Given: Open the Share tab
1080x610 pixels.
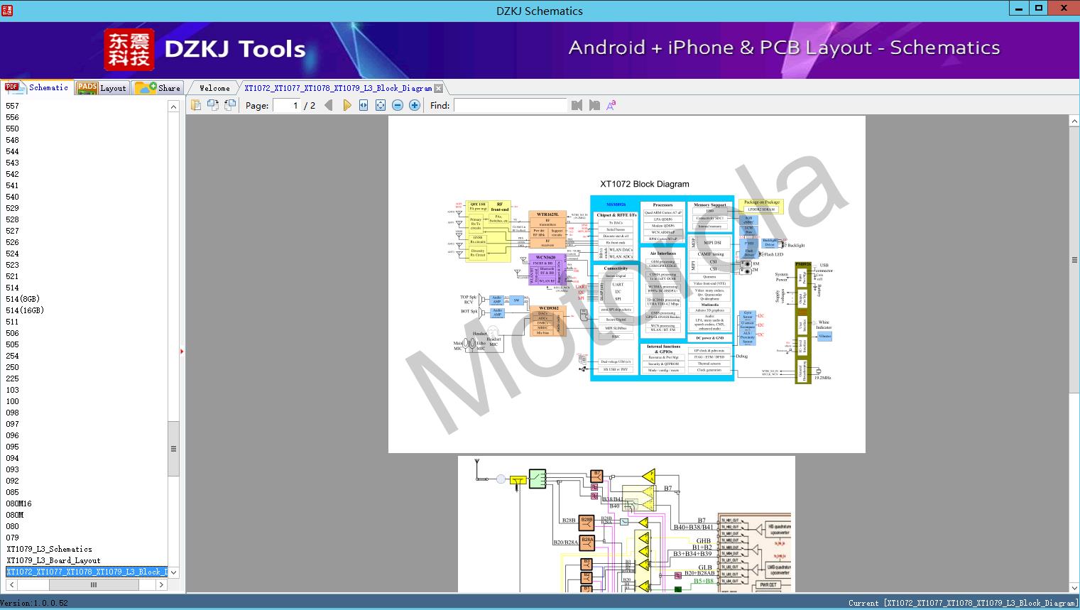Looking at the screenshot, I should tap(158, 88).
